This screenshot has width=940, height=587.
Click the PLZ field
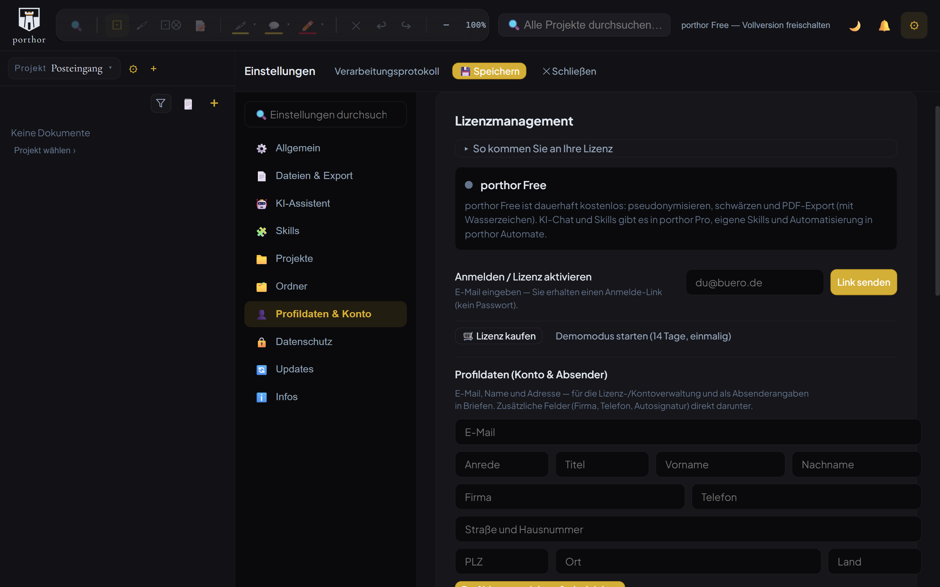[x=501, y=561]
